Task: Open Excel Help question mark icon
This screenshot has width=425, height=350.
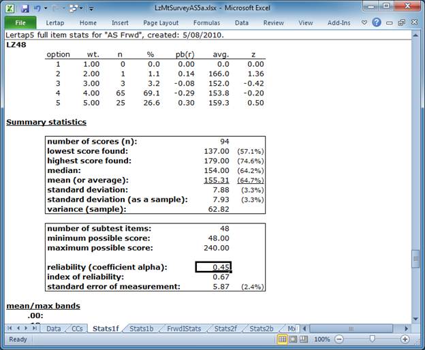Action: point(376,22)
